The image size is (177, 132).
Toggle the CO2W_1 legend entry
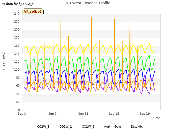[x=40, y=127]
